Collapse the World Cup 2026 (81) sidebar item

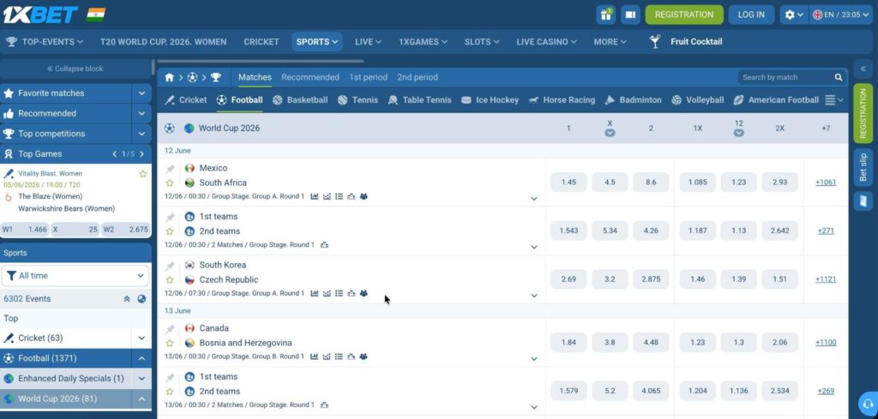[x=141, y=398]
